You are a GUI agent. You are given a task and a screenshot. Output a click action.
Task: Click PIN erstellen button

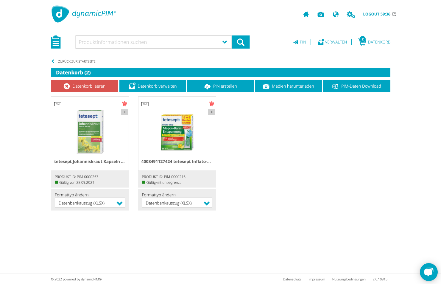coord(221,86)
